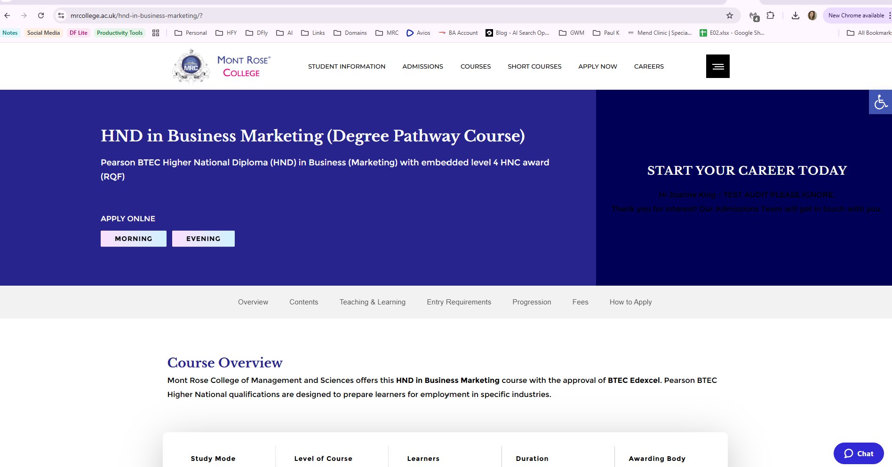
Task: Click the EVENING apply button
Action: 203,238
